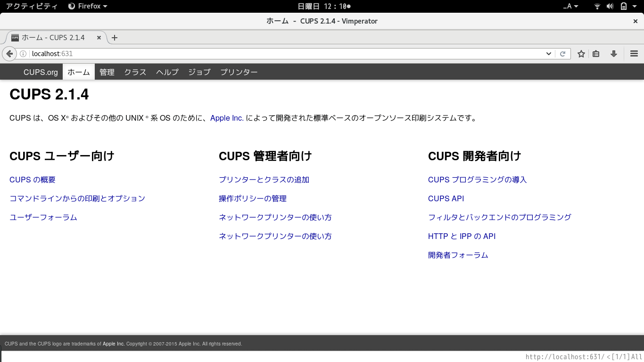Open the Firefox hamburger menu
Screen dimensions: 644x362
coord(634,53)
